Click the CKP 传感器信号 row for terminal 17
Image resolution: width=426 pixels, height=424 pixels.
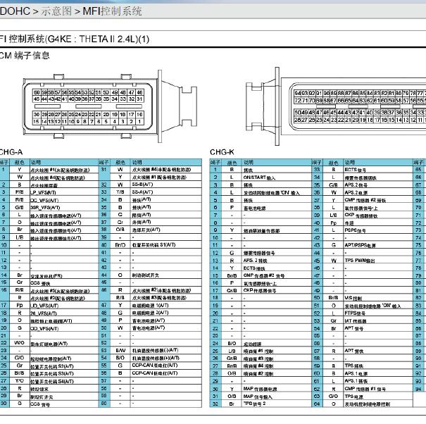pos(261,291)
